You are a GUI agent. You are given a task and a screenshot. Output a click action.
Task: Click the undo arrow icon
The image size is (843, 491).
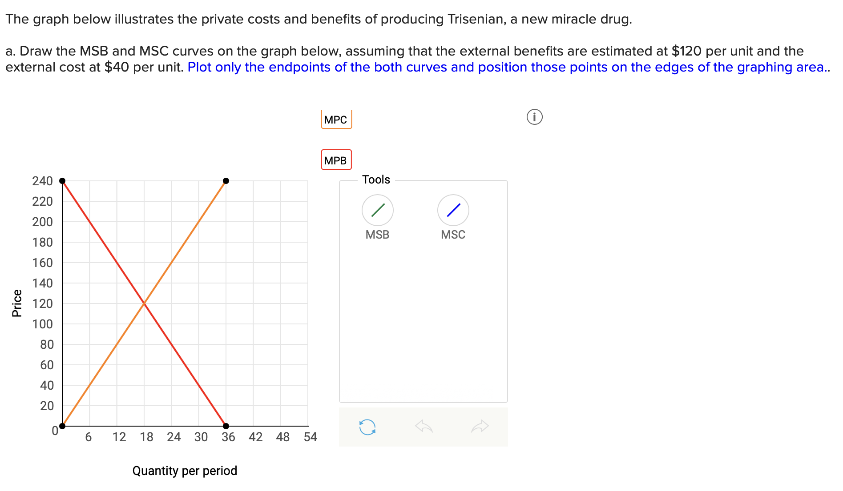tap(424, 427)
